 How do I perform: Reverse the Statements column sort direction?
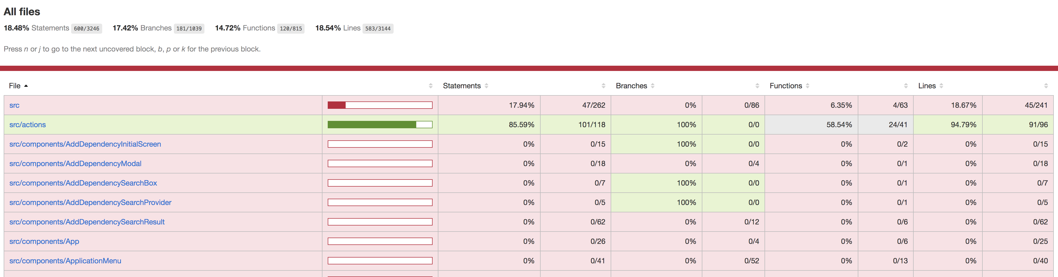tap(486, 86)
